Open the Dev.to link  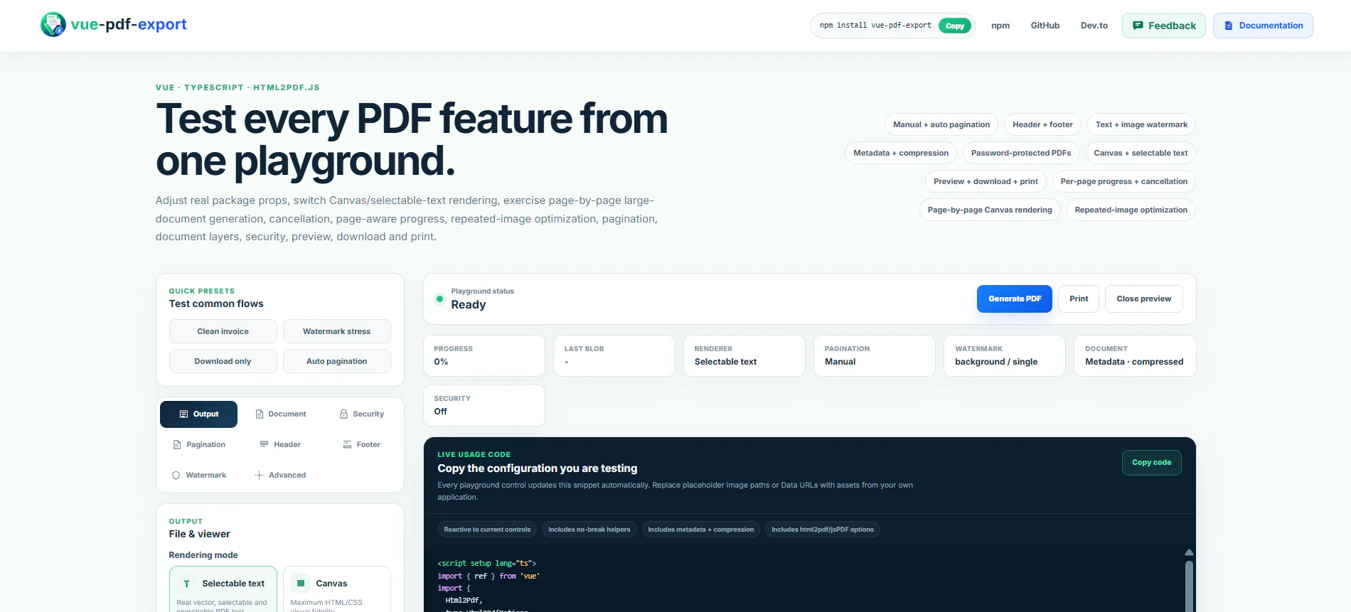[x=1094, y=26]
